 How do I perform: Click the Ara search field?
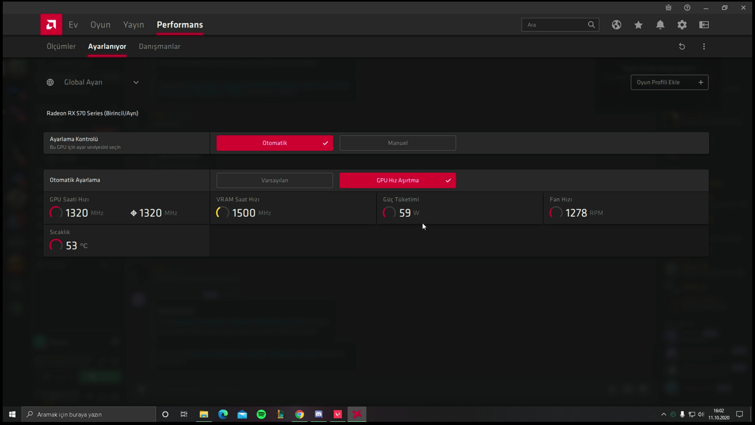[555, 25]
